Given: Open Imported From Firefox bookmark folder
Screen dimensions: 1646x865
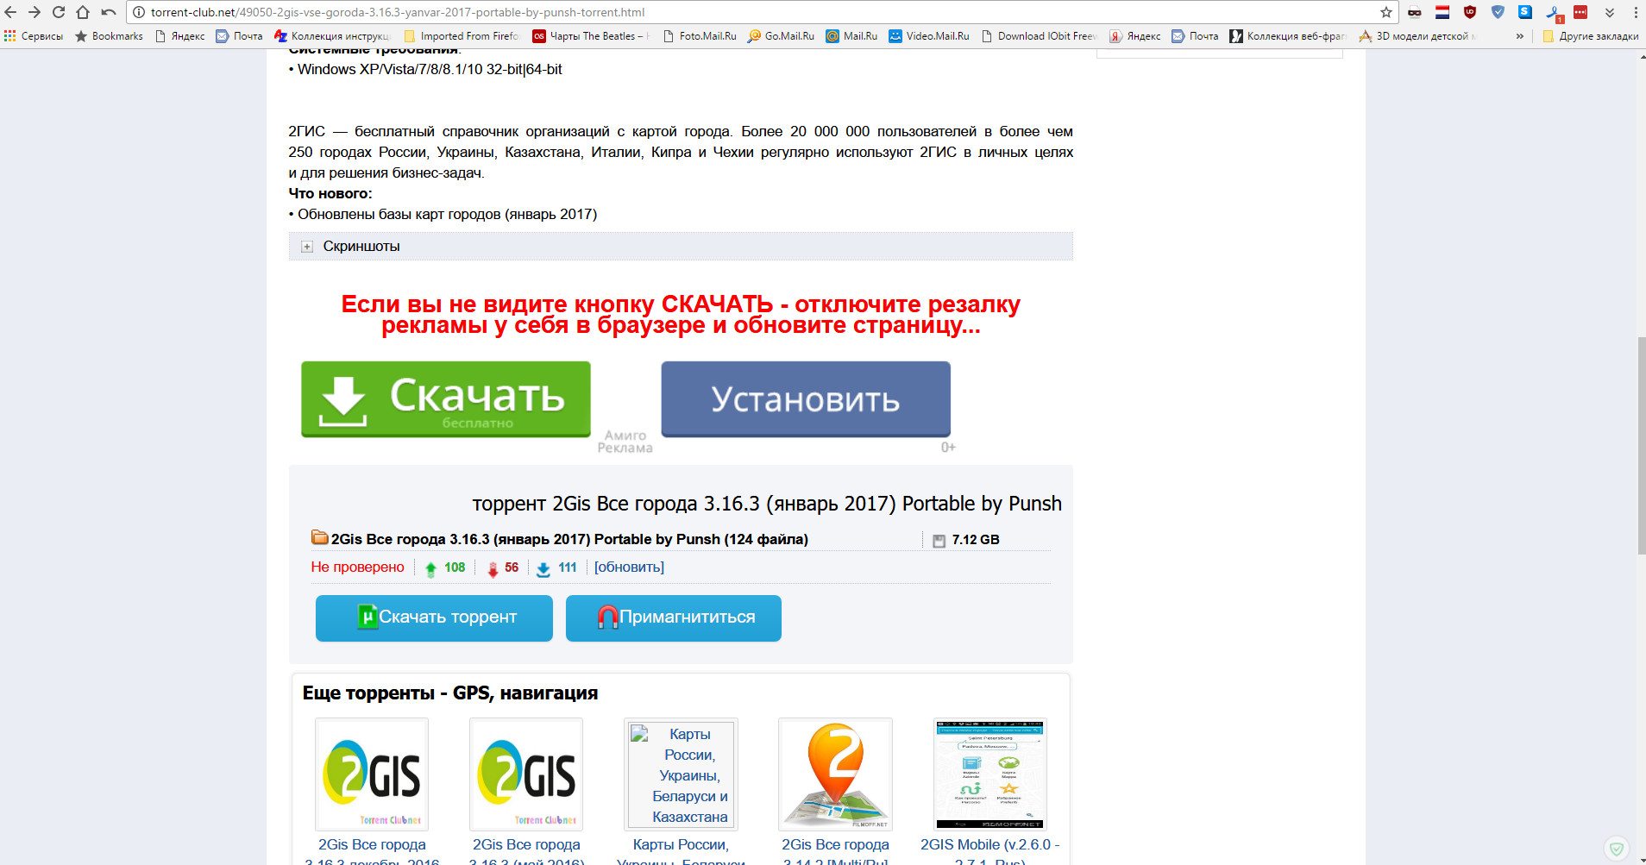Looking at the screenshot, I should tap(462, 36).
